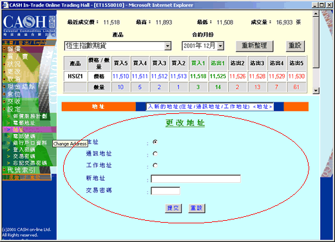This screenshot has width=335, height=242.
Task: Click the quote frame vertical scrollbar thumb
Action: click(x=316, y=42)
